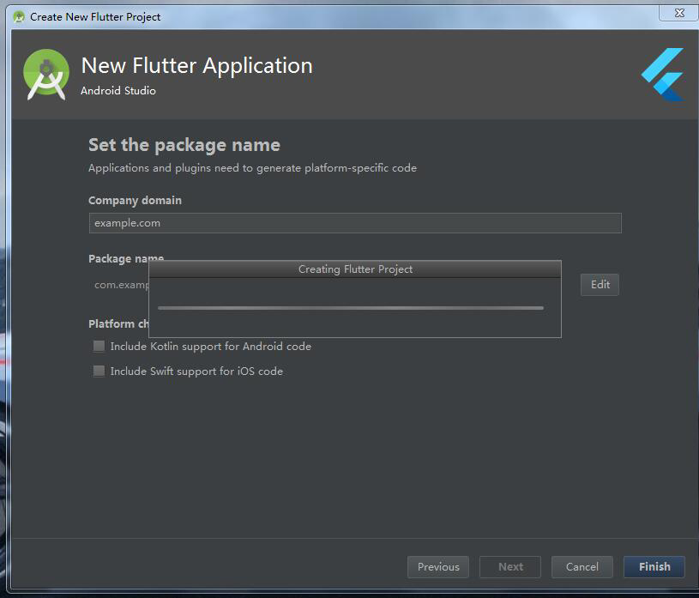699x598 pixels.
Task: Click the Android Studio logo icon
Action: (x=46, y=75)
